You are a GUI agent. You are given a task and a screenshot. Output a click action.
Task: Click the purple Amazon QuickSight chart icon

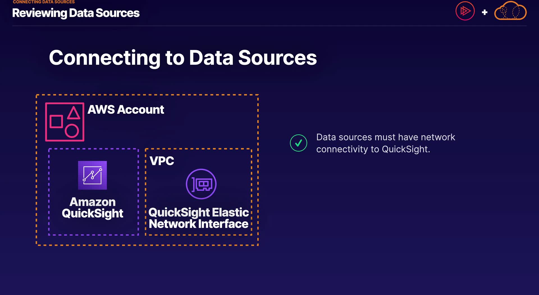[x=92, y=175]
